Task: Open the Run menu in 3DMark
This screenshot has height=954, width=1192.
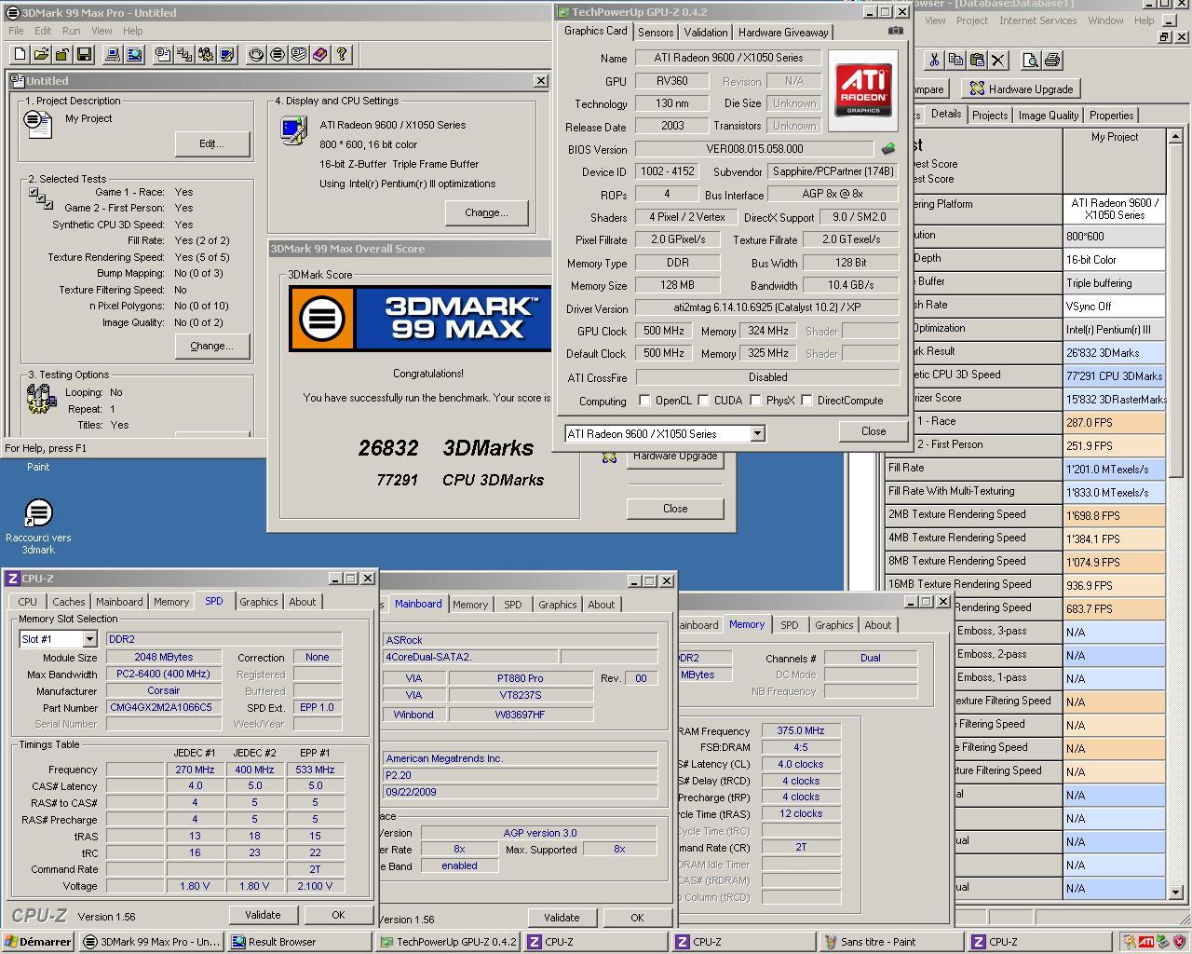Action: 71,31
